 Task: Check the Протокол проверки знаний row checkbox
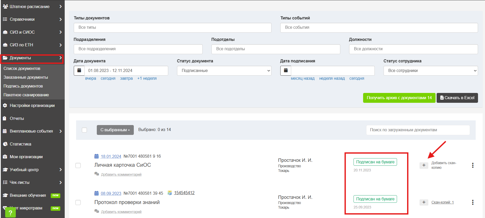click(x=78, y=202)
